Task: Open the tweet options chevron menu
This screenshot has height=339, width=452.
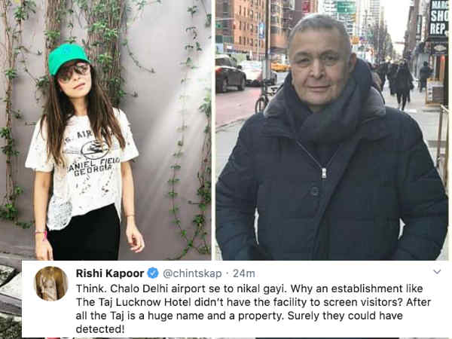Action: click(x=437, y=271)
